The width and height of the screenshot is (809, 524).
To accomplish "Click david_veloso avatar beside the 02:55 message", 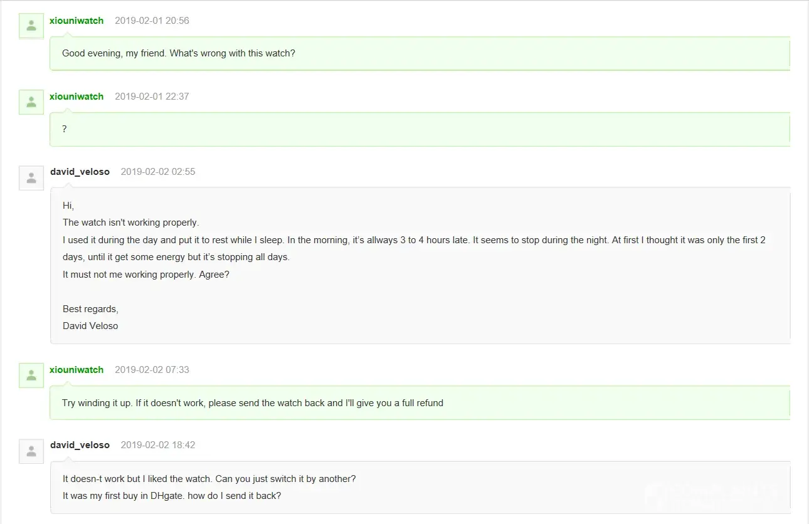I will (x=31, y=177).
